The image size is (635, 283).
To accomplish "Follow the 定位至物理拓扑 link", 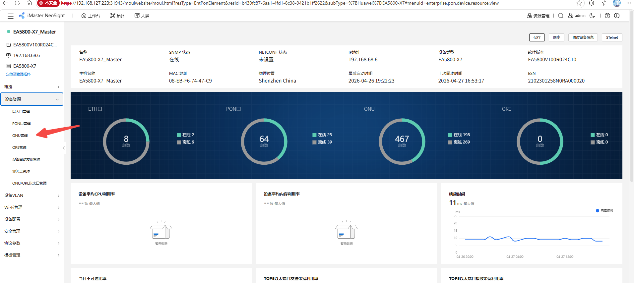I will 18,74.
